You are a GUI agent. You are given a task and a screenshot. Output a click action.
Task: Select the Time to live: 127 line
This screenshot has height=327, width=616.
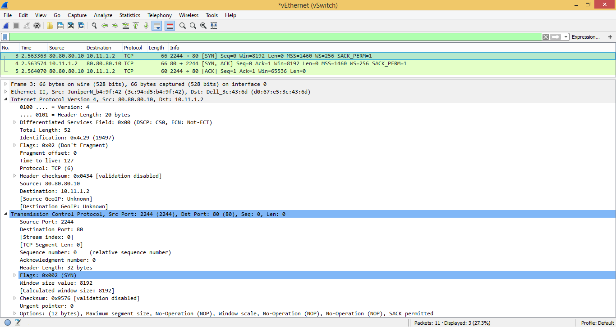(46, 161)
